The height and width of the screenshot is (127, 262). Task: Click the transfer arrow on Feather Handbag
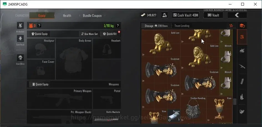(182, 120)
